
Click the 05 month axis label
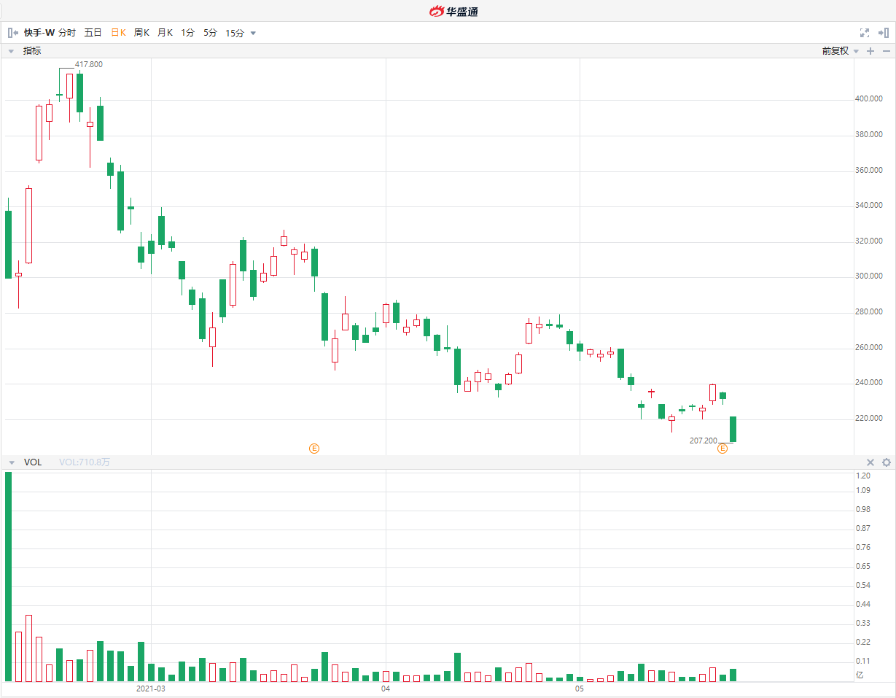tap(580, 689)
